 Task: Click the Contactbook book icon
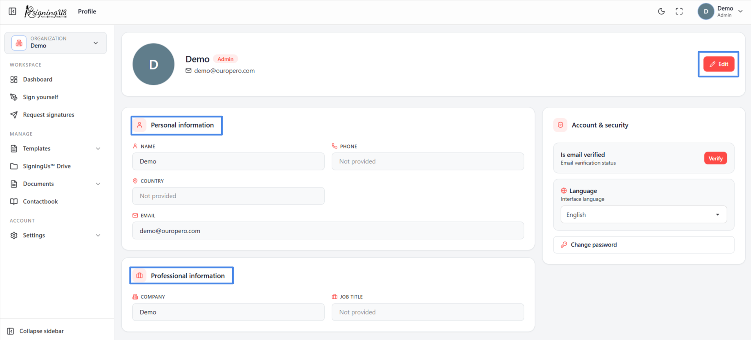point(14,201)
